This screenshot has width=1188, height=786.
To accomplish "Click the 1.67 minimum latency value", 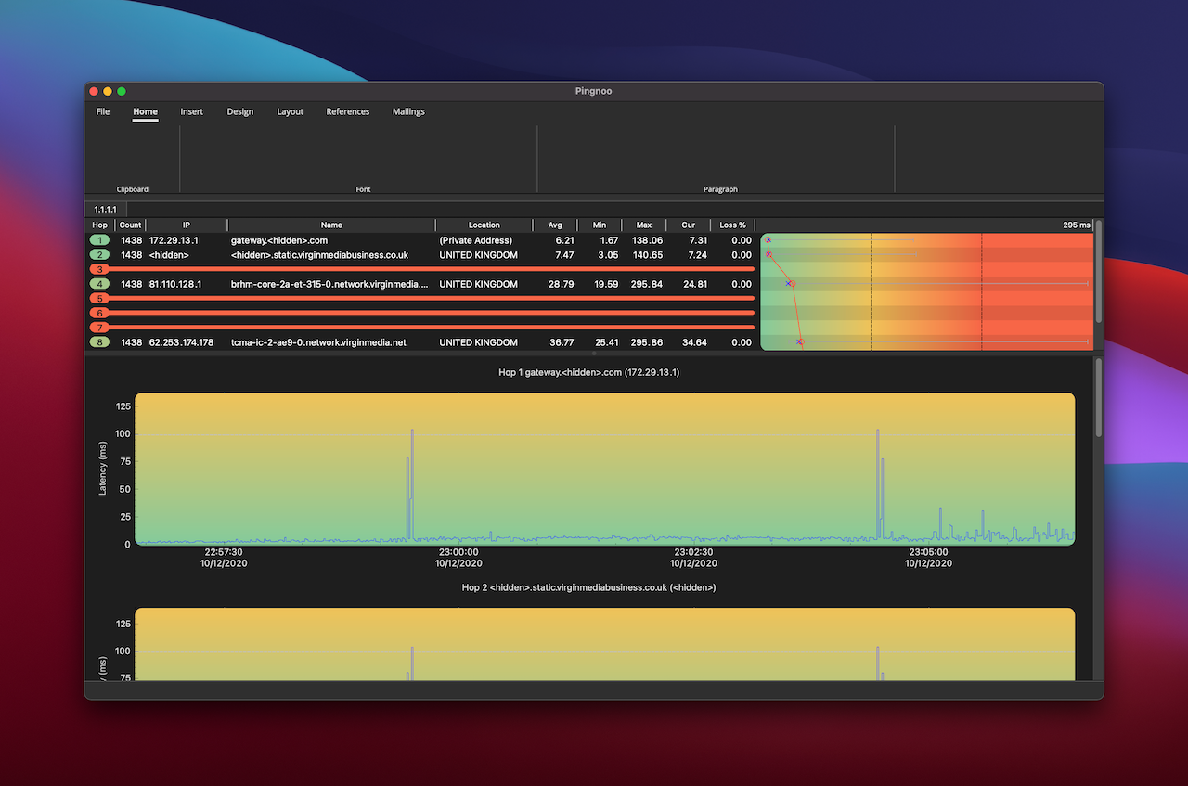I will [x=609, y=240].
